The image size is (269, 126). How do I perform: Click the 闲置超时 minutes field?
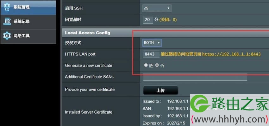pyautogui.click(x=148, y=20)
